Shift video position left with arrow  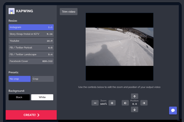(x=125, y=103)
